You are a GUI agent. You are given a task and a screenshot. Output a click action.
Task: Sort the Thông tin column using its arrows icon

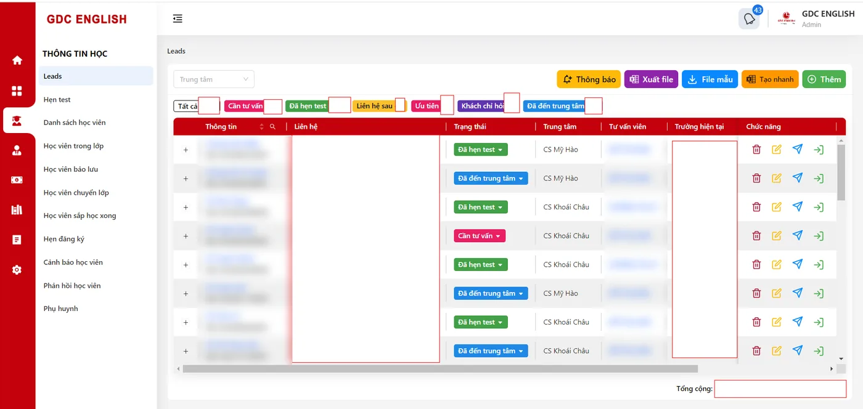tap(261, 127)
